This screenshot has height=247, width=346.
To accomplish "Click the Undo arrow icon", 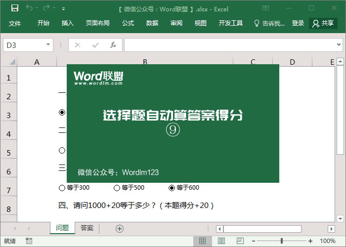I will click(29, 8).
